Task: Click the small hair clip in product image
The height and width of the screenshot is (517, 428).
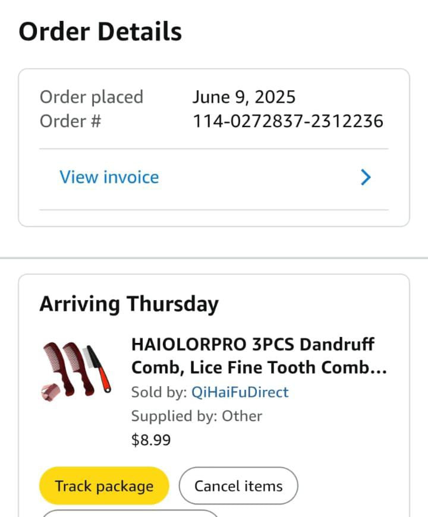Action: pos(52,392)
